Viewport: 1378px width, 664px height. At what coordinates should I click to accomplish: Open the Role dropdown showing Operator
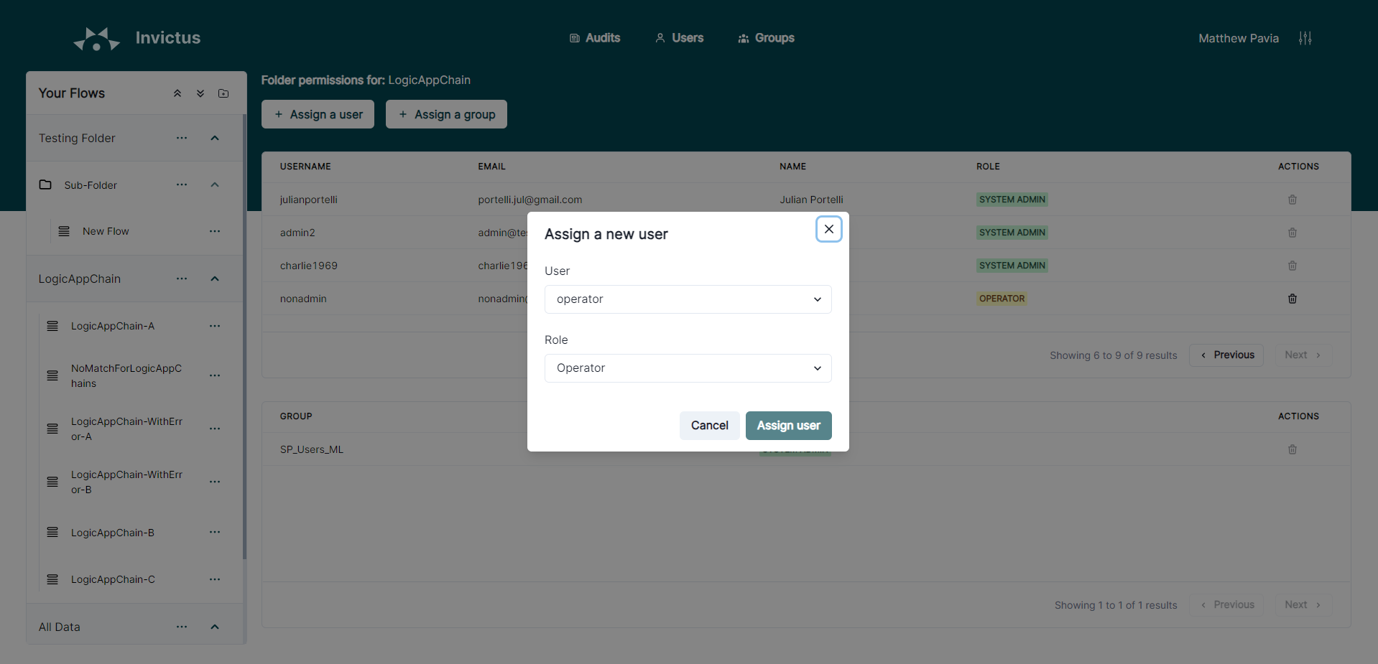coord(688,368)
